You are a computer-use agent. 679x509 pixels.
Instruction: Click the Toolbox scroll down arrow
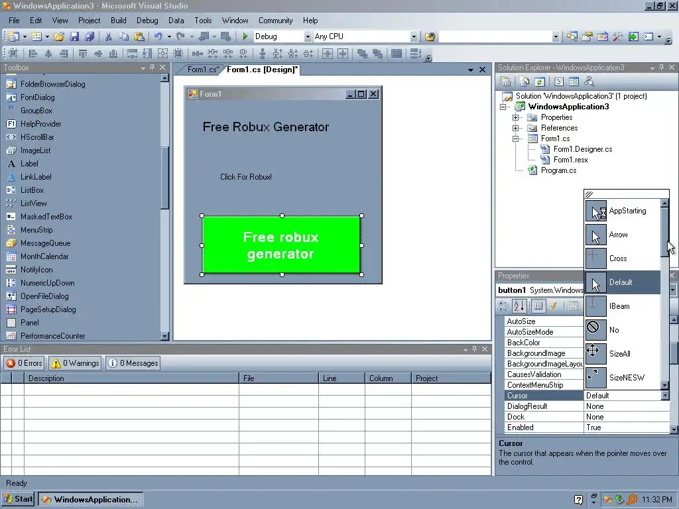[x=164, y=336]
